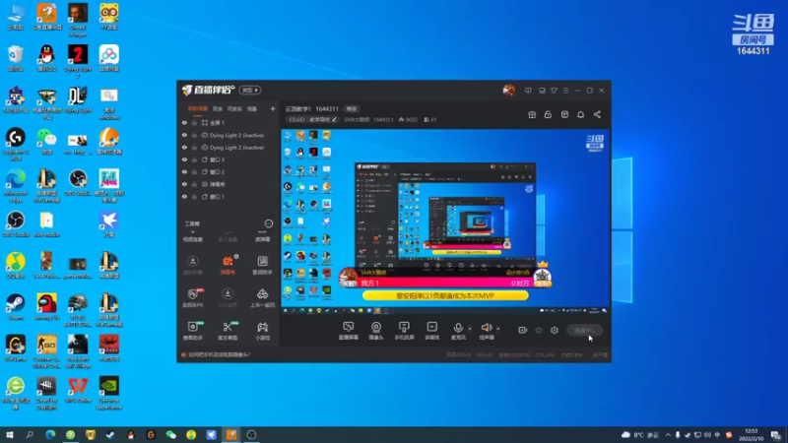Toggle the preview eye icon in the bottom bar
The height and width of the screenshot is (443, 788).
pos(538,330)
